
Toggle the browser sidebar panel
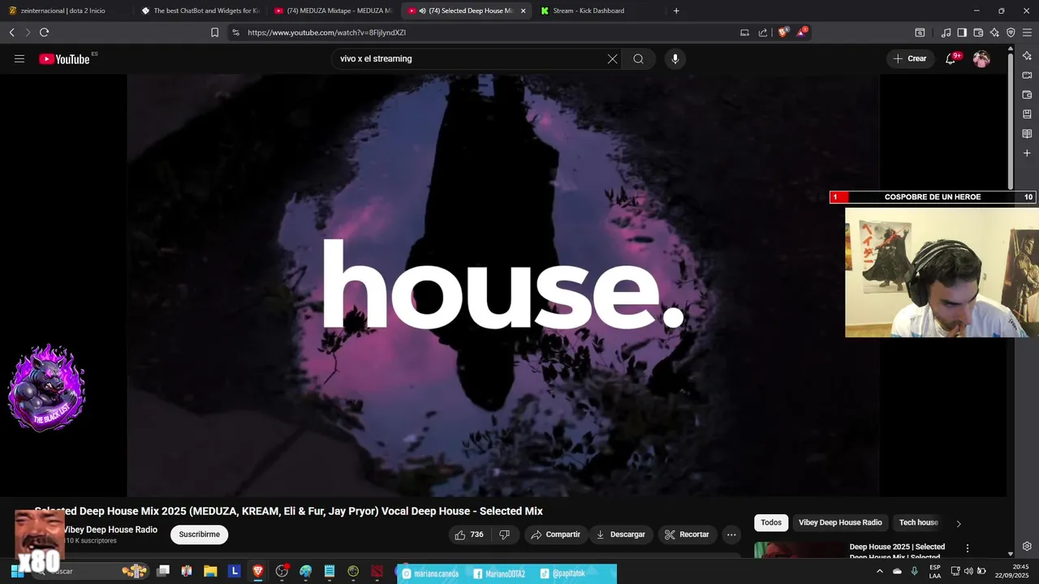click(962, 32)
